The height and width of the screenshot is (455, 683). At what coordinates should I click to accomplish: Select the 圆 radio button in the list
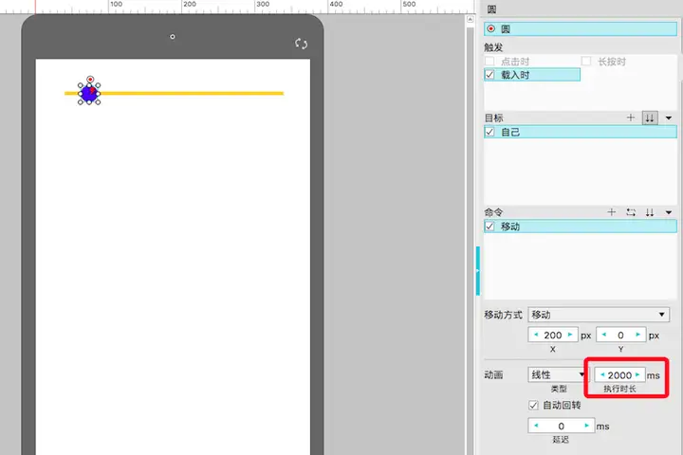click(x=491, y=28)
